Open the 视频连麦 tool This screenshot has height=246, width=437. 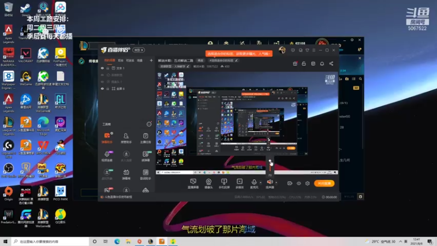(x=107, y=156)
